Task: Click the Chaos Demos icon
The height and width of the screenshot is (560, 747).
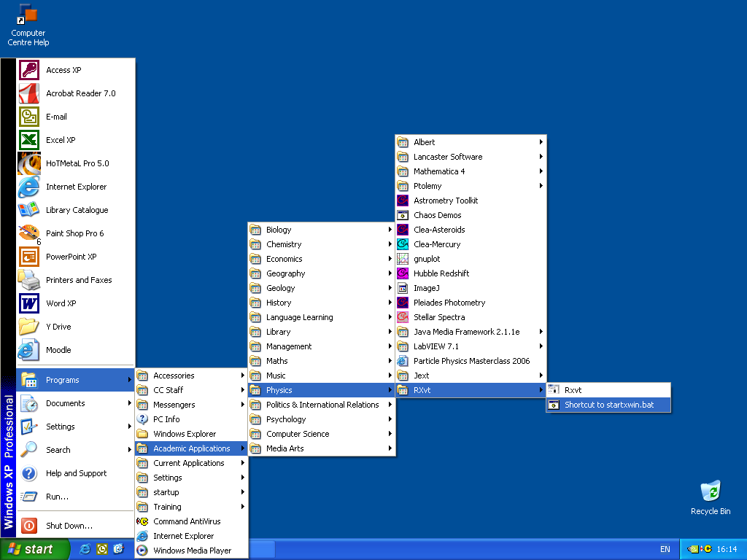Action: pyautogui.click(x=403, y=215)
